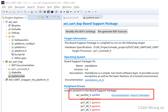Click the Program FPGA toolbar icon

[45, 12]
